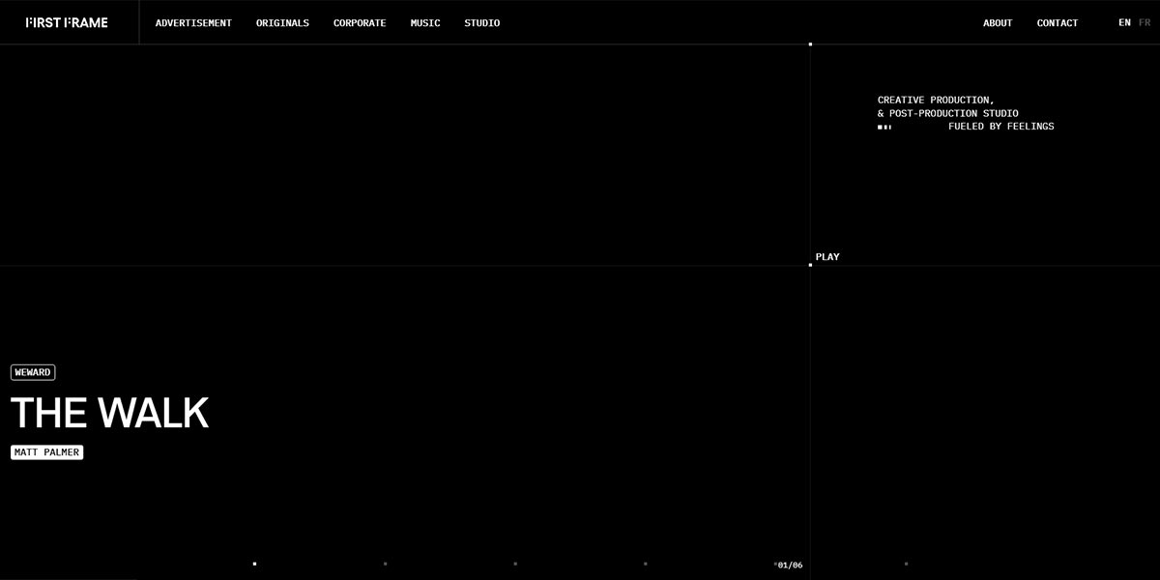Go to the Originals menu item
The image size is (1160, 580).
tap(282, 23)
